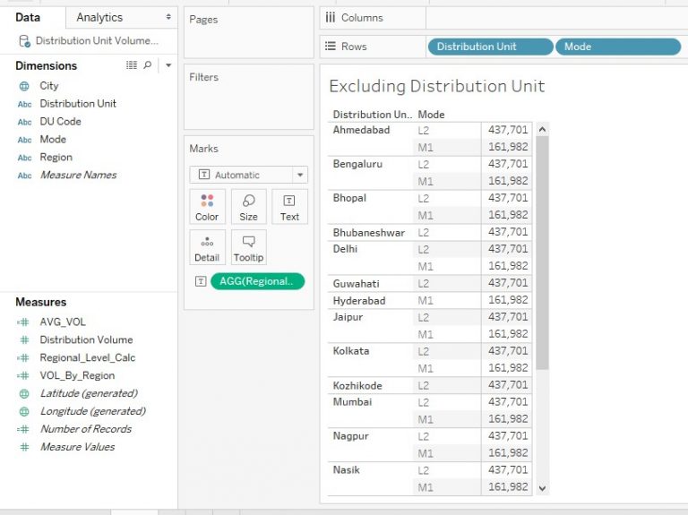Screen dimensions: 688x515
Task: Select the Distribution Unit Volume data source
Action: 97,41
